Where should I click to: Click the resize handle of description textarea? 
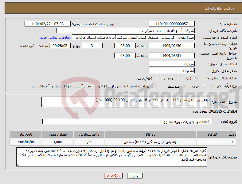coord(43,106)
